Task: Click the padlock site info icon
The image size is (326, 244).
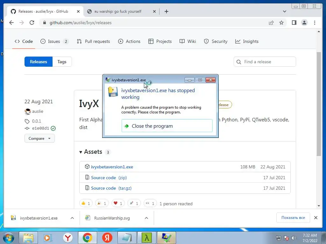Action: (44, 23)
